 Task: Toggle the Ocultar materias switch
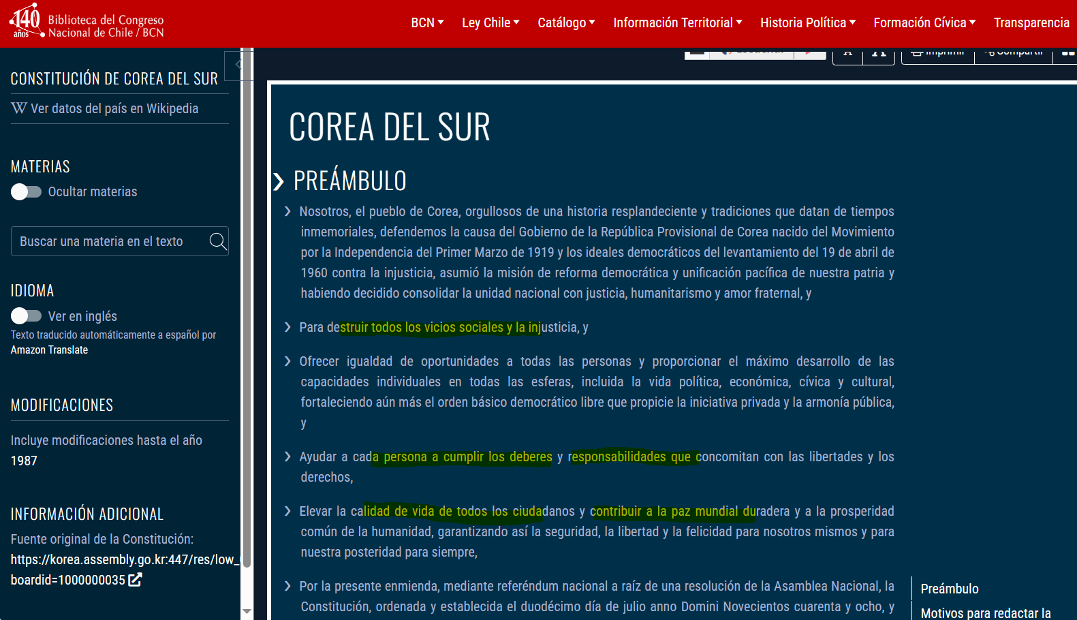[26, 192]
